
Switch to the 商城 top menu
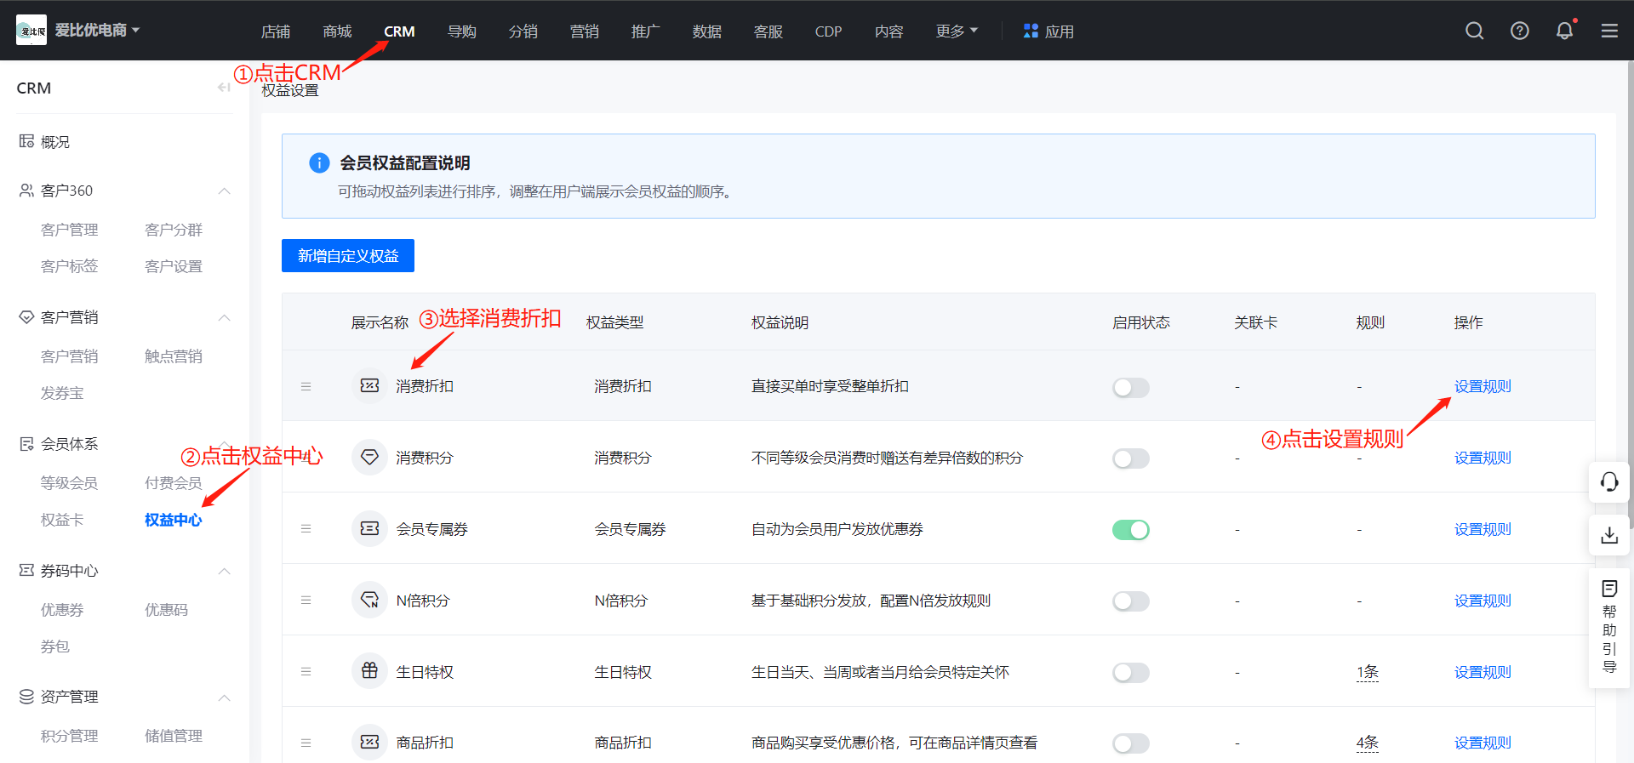tap(337, 31)
